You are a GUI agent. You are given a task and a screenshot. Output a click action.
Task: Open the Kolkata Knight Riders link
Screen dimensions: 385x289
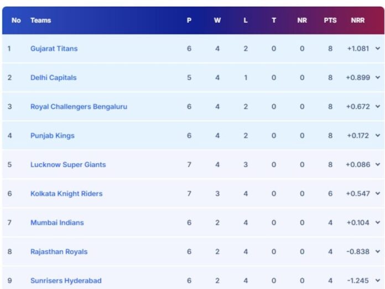[66, 194]
